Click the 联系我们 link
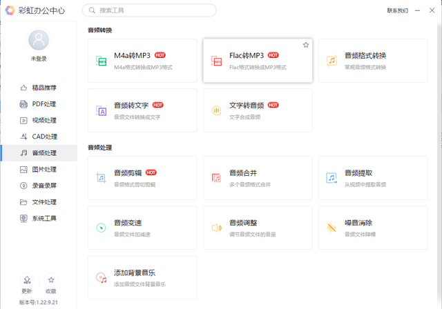 [x=398, y=11]
